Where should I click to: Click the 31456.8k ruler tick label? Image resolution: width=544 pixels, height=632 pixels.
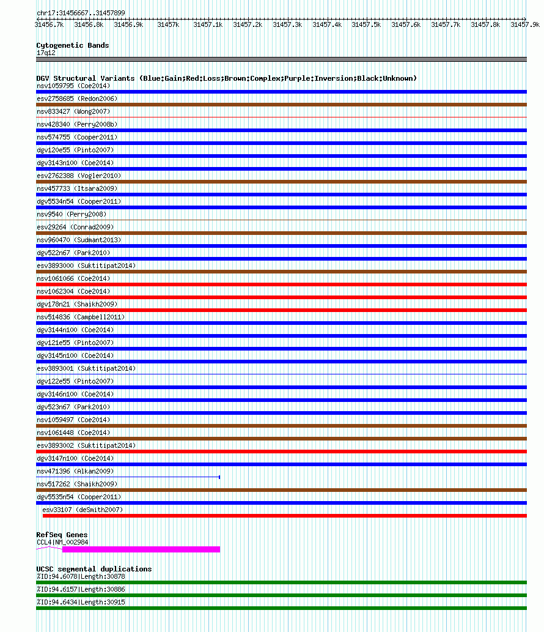point(89,24)
